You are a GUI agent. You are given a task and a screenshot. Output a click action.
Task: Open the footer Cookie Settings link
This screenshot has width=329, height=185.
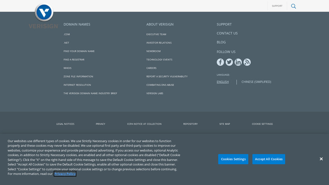click(x=262, y=124)
